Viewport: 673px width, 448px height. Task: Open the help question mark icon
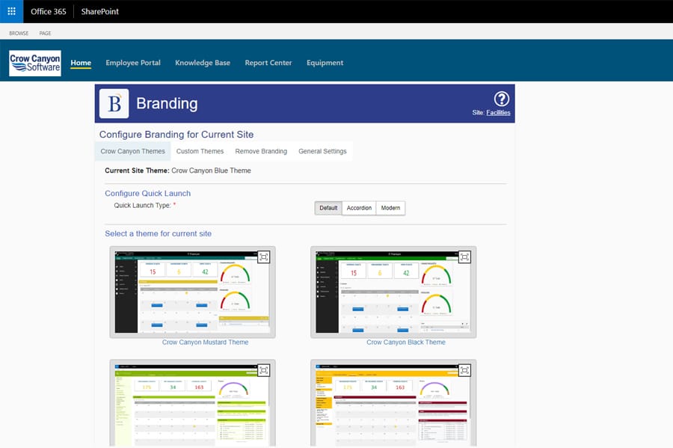(x=501, y=99)
